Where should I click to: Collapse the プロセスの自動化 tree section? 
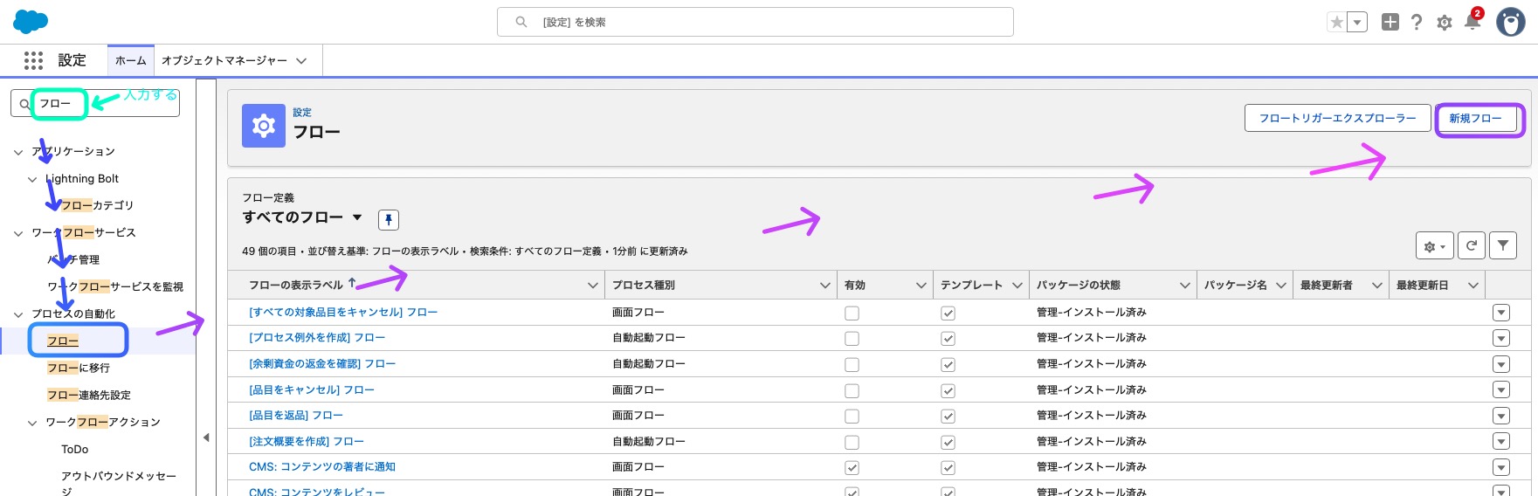click(x=18, y=314)
